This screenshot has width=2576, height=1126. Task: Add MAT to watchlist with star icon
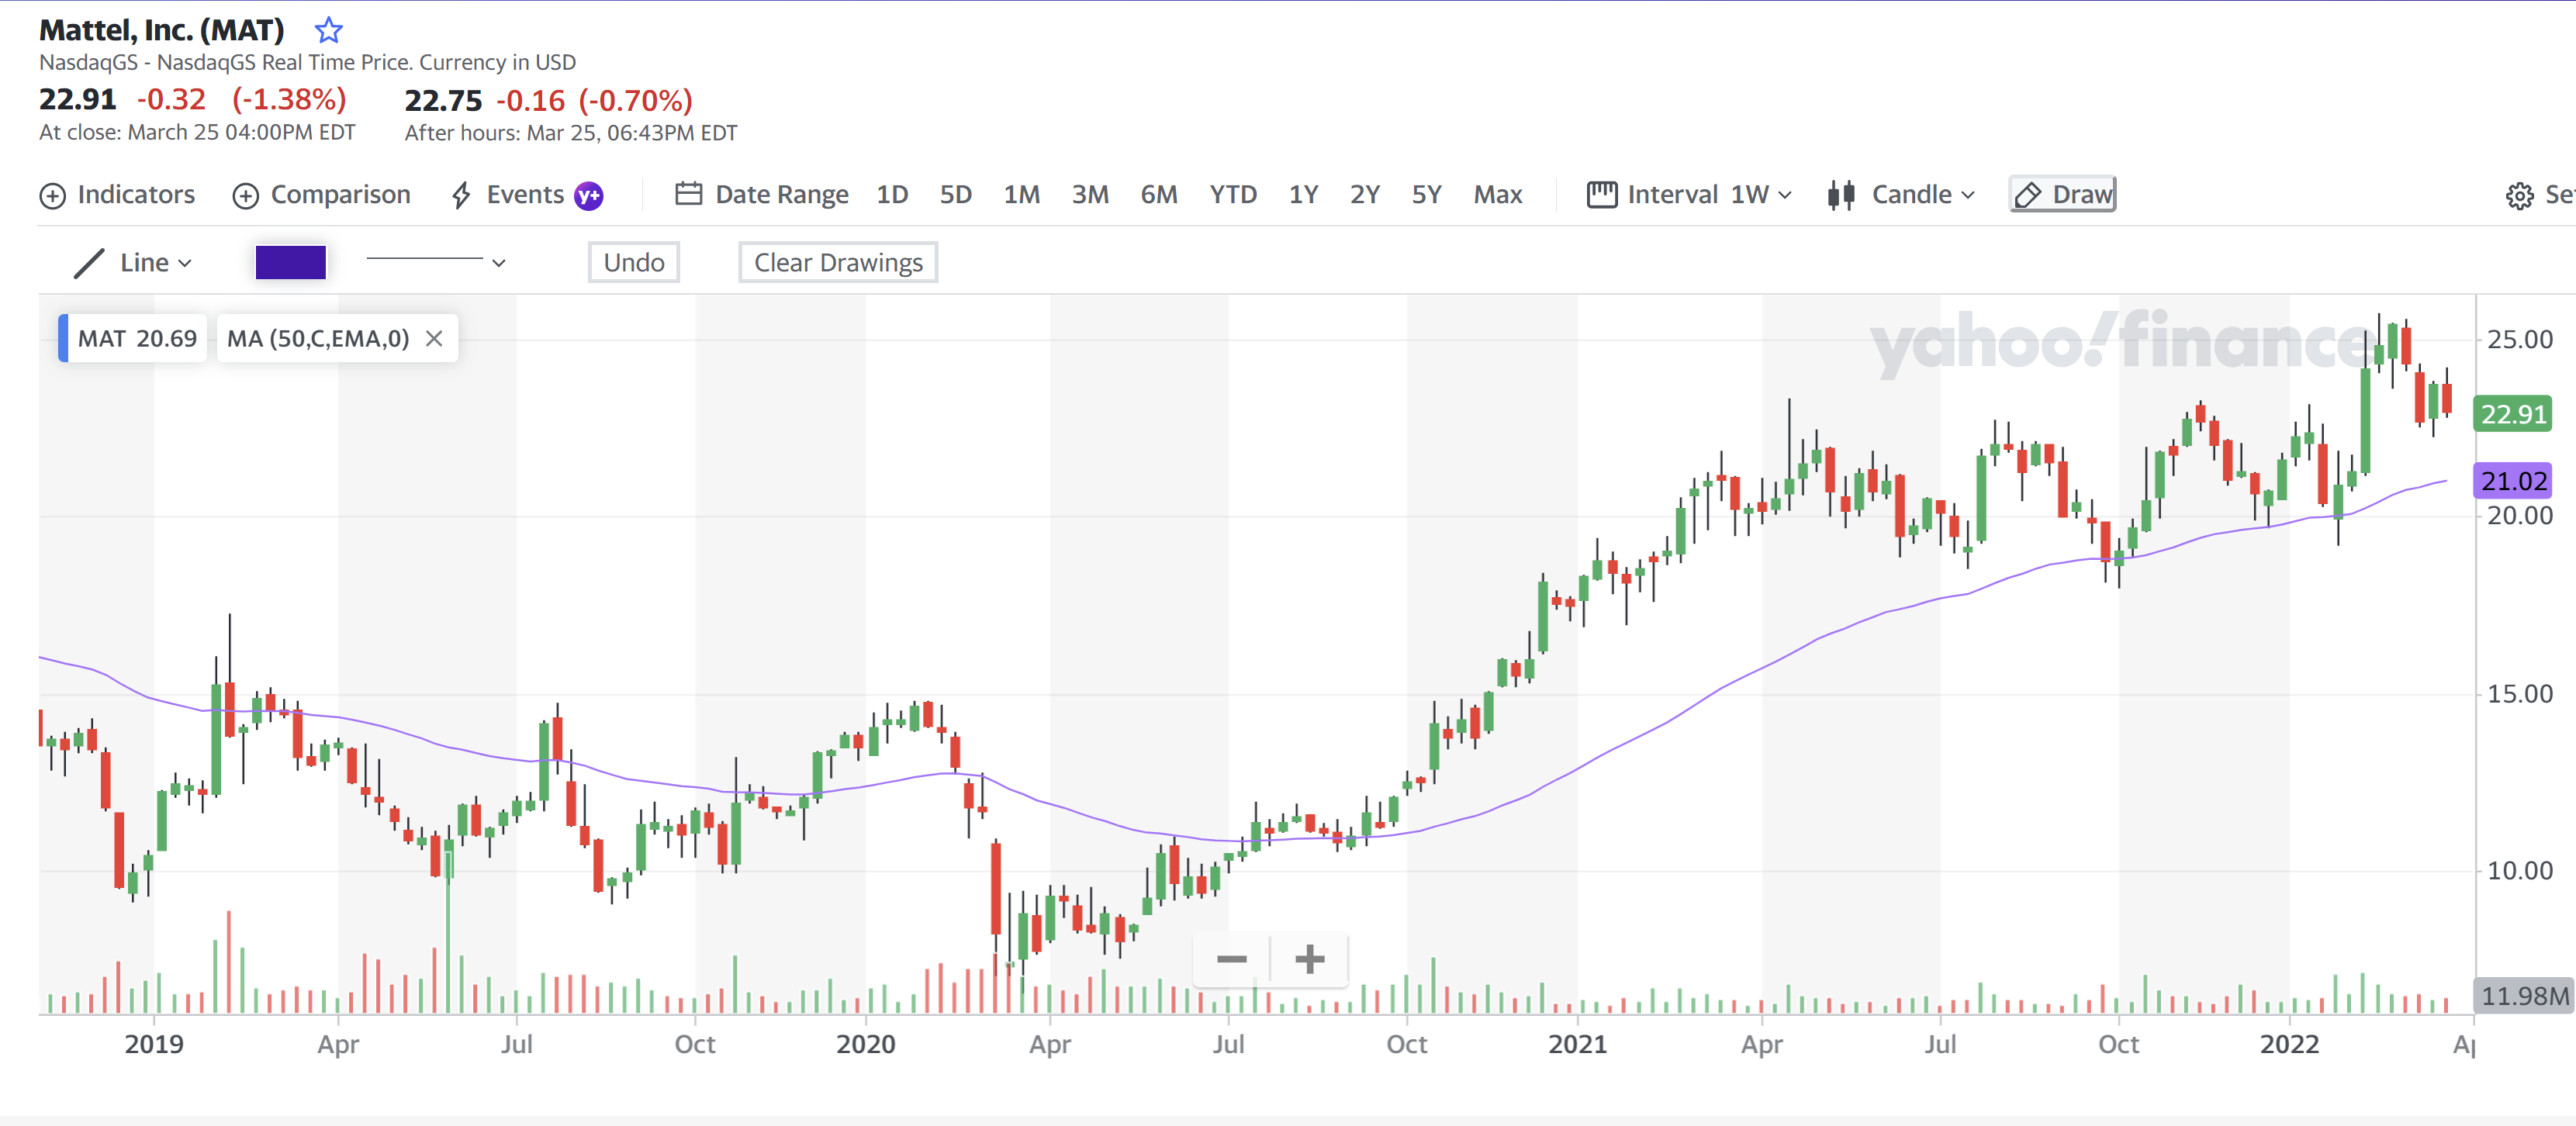[x=328, y=30]
